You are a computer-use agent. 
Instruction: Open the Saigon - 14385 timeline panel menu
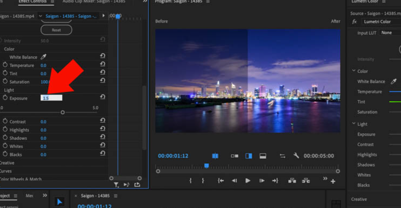[x=115, y=196]
